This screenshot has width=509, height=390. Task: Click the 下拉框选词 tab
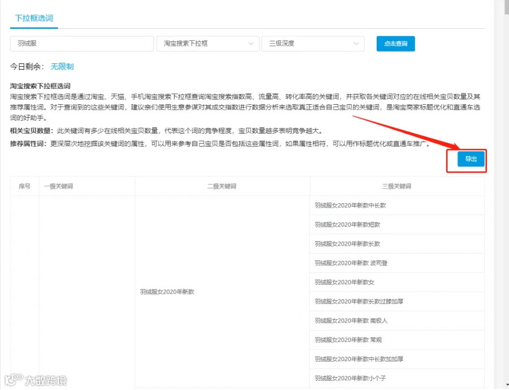(34, 18)
